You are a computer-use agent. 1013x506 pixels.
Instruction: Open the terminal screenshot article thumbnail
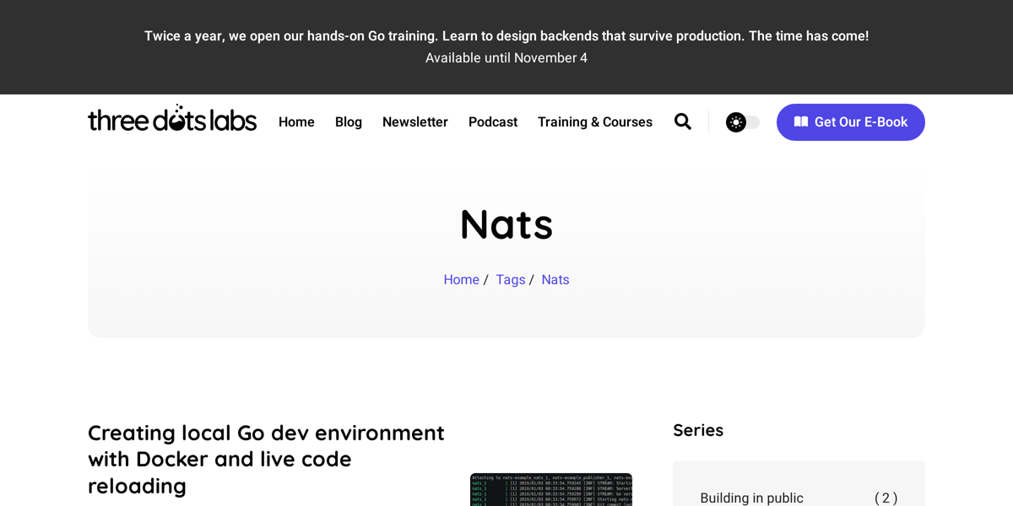point(551,490)
